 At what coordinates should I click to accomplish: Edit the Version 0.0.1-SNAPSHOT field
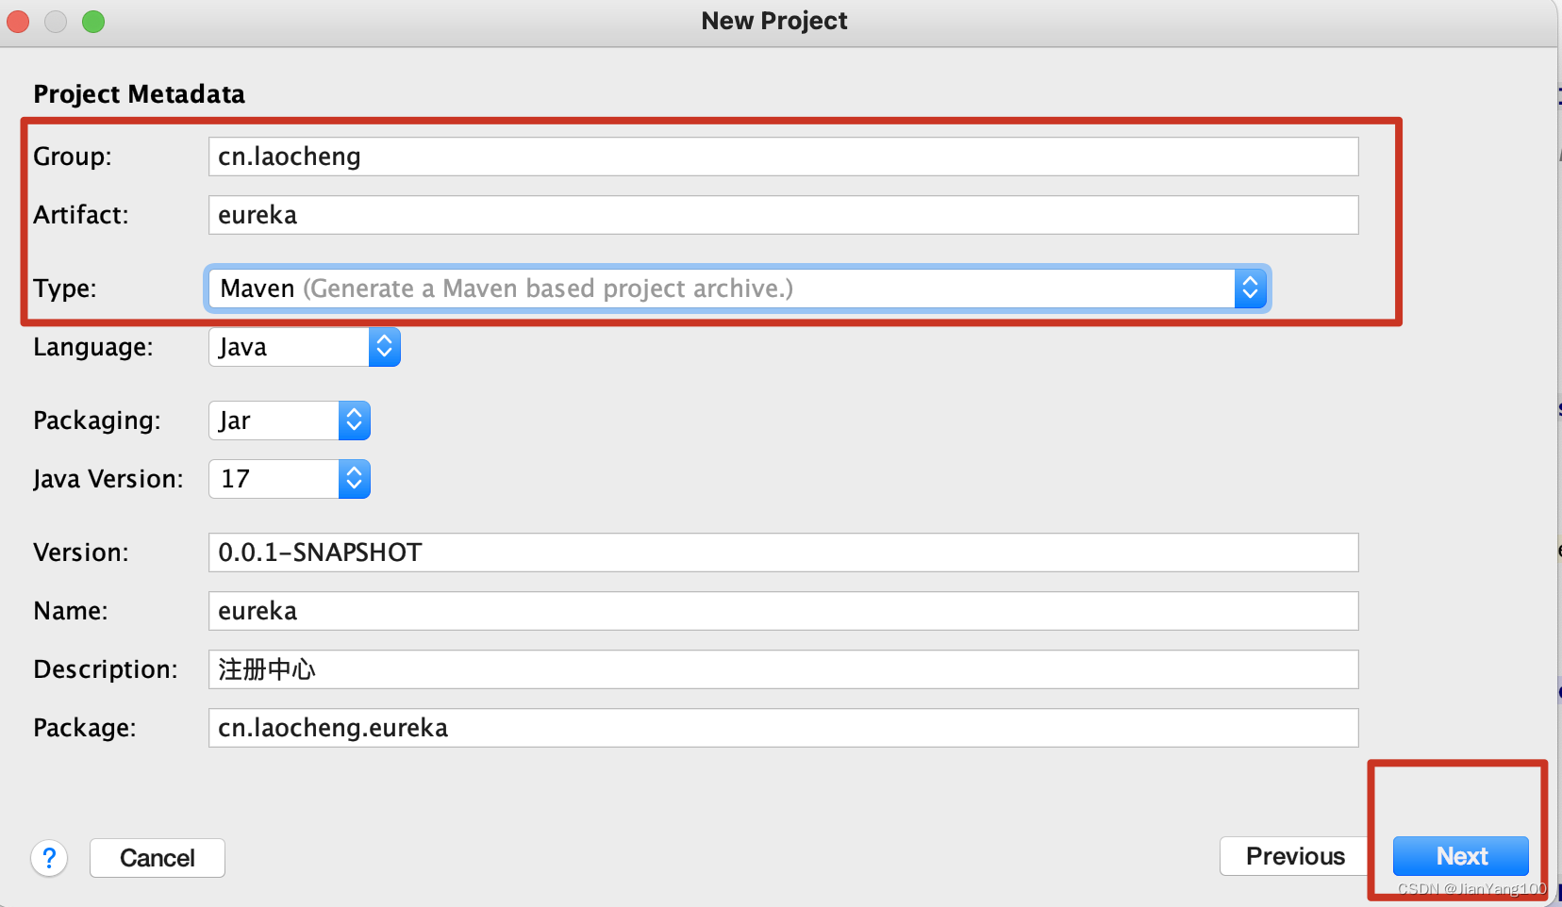783,552
